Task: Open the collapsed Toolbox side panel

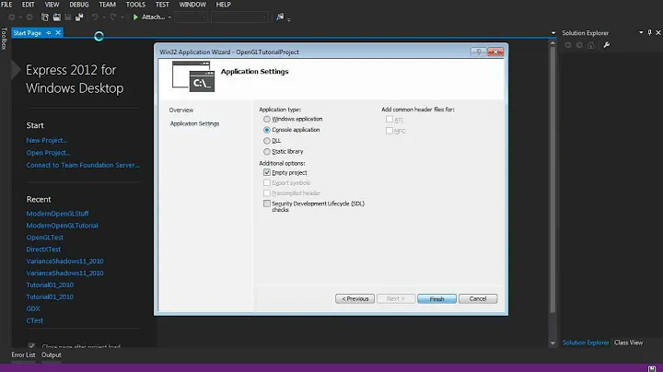Action: (5, 39)
